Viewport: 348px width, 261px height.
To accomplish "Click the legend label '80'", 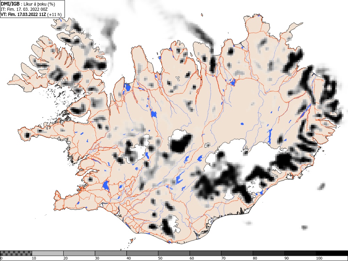I will tap(255, 258).
